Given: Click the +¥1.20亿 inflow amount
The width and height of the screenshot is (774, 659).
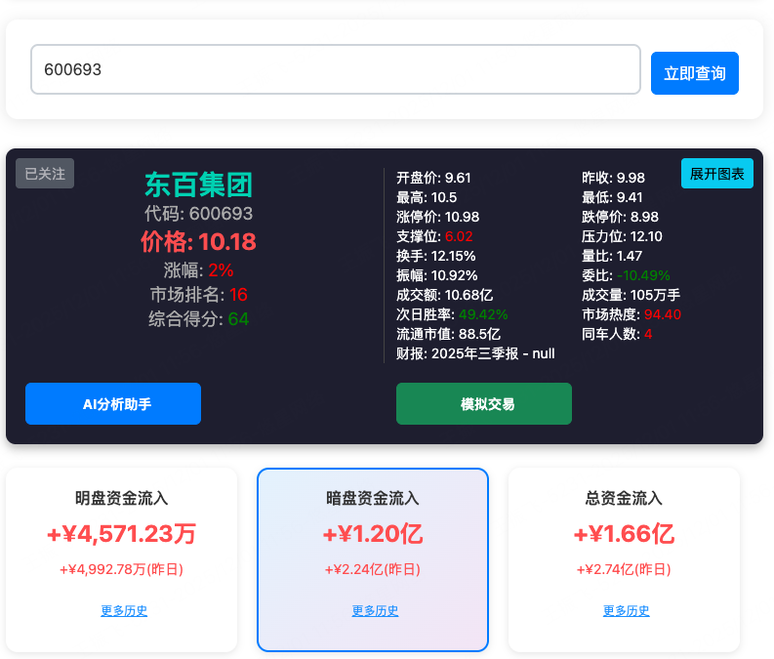Looking at the screenshot, I should [x=373, y=534].
